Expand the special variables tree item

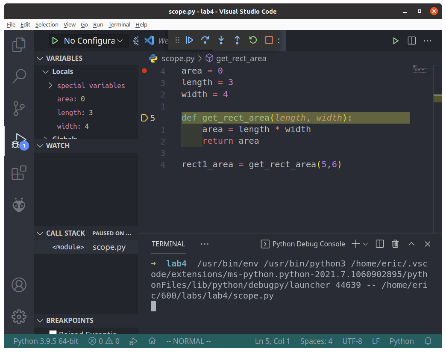91,86
